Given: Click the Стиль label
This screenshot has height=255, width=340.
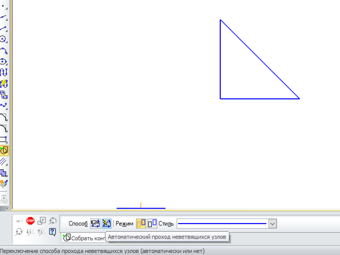Looking at the screenshot, I should 166,224.
